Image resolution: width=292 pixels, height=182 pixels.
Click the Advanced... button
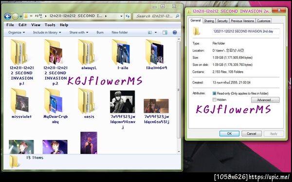click(x=265, y=100)
